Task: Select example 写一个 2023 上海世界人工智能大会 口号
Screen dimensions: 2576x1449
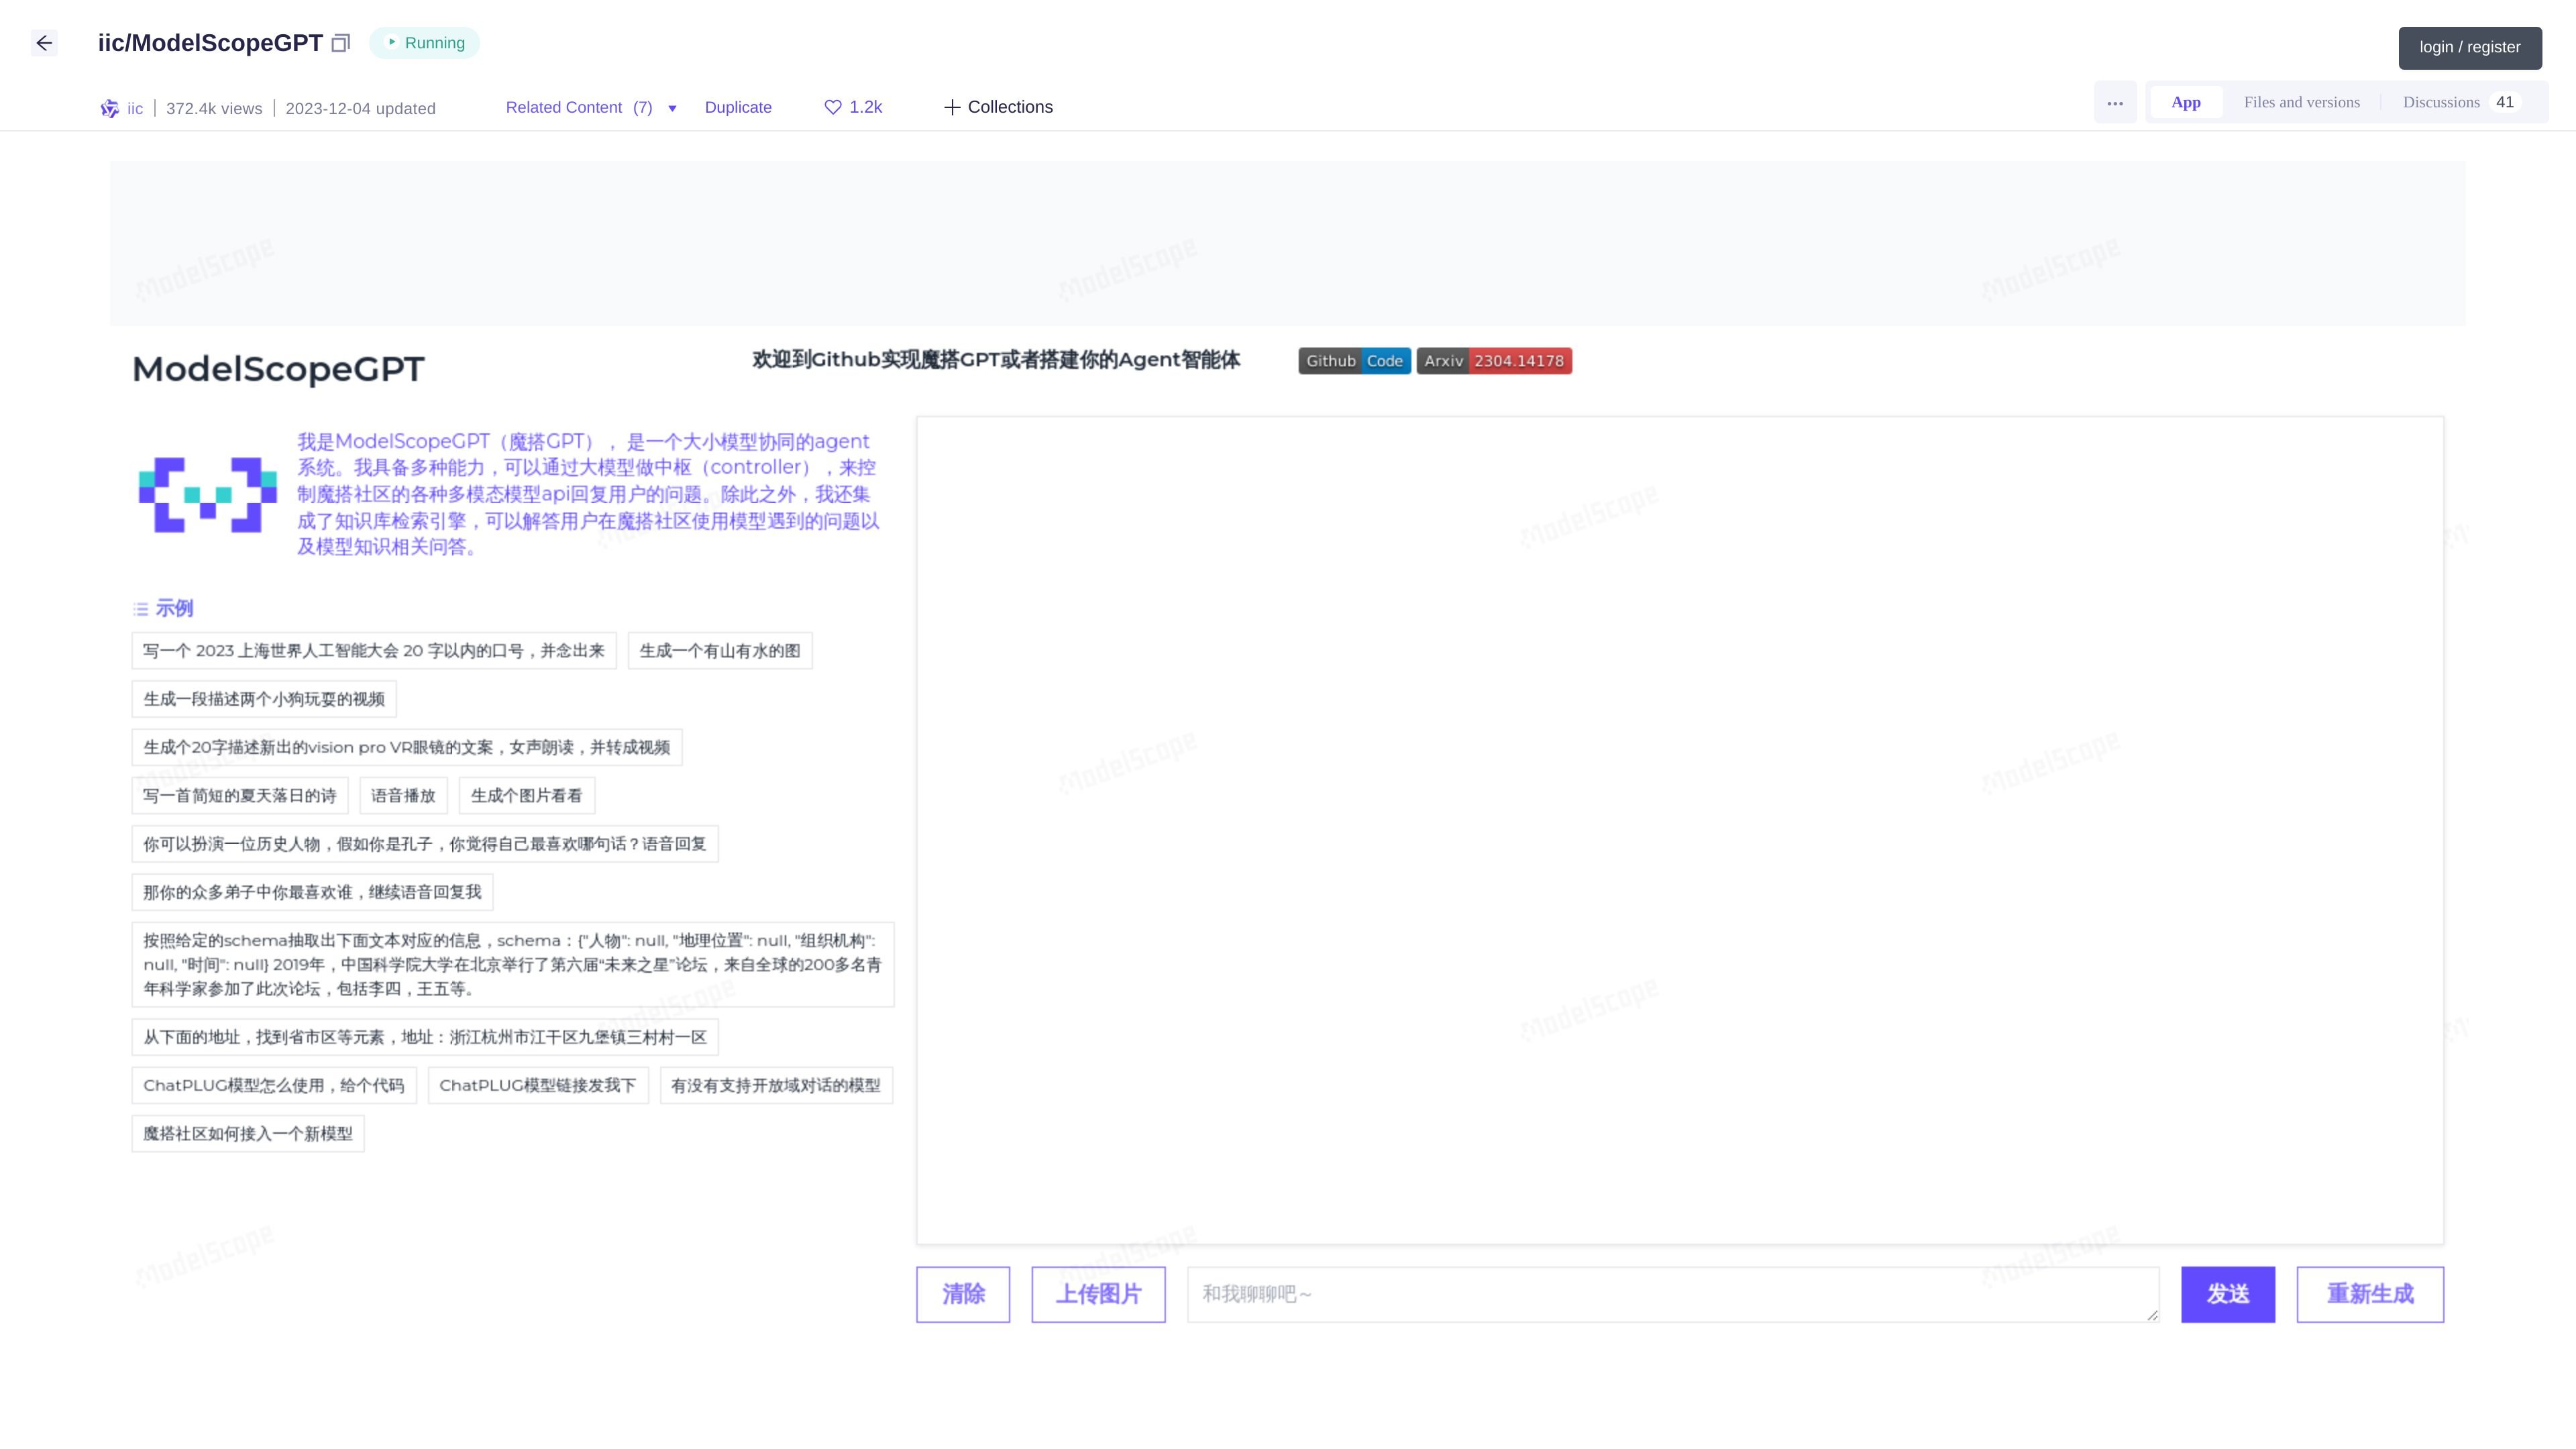Action: [374, 651]
